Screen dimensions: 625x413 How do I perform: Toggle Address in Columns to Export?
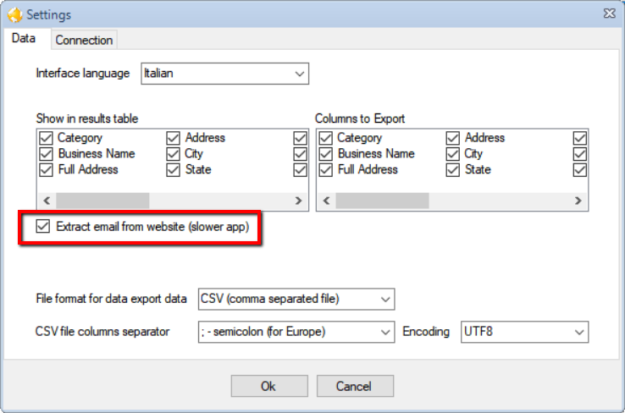pyautogui.click(x=453, y=138)
